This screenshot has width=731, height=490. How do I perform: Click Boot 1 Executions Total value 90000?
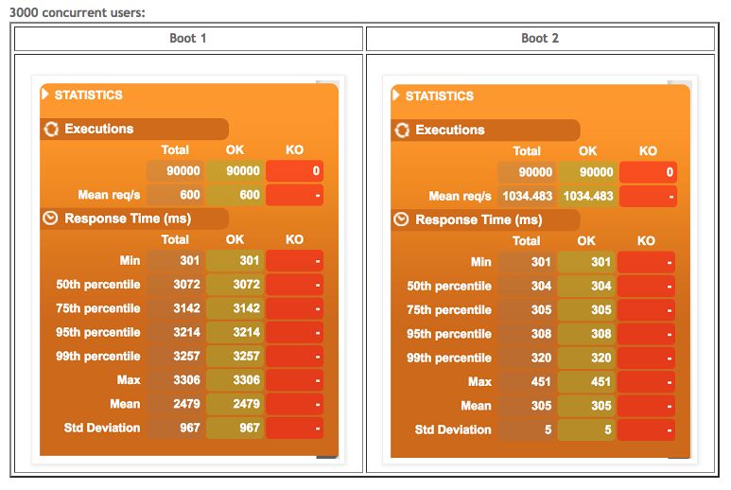pos(176,171)
